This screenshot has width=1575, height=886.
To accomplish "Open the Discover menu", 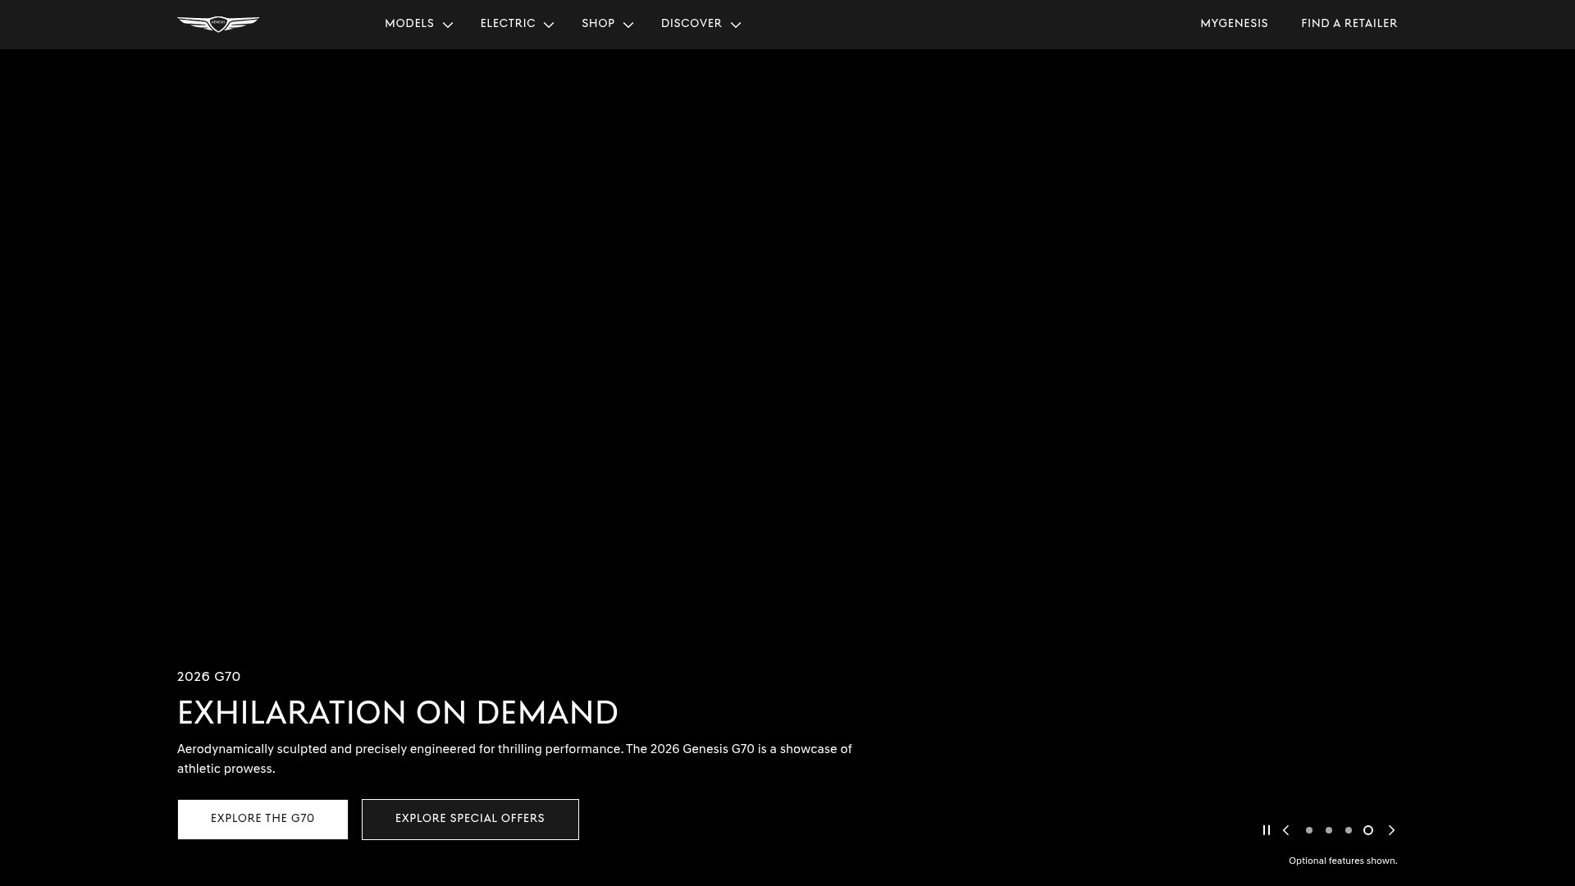I will click(x=692, y=24).
